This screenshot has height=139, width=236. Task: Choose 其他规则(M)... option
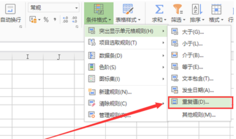(199, 115)
